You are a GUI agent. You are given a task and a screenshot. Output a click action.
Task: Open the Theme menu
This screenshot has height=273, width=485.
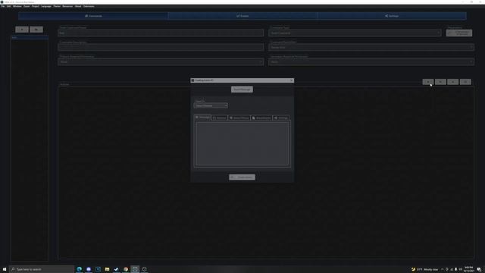point(57,6)
